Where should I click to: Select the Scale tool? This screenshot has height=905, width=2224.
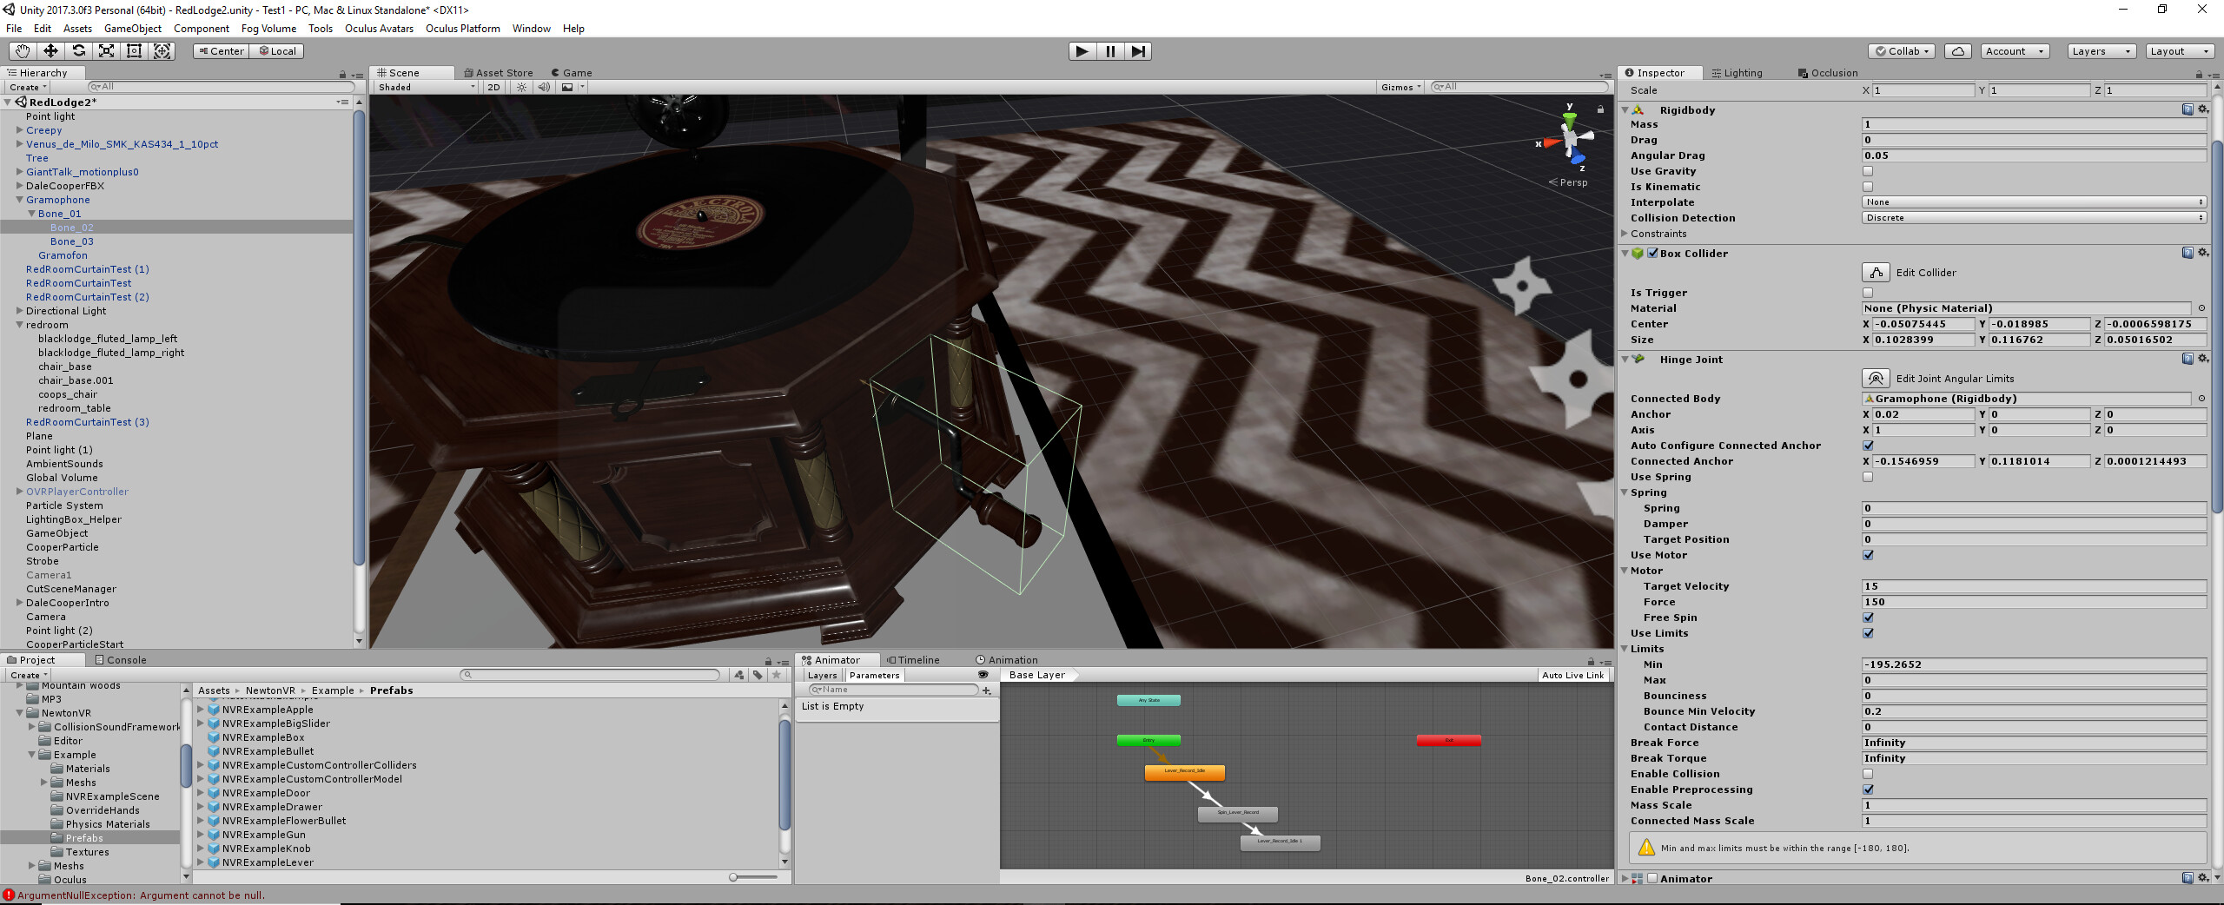[106, 50]
